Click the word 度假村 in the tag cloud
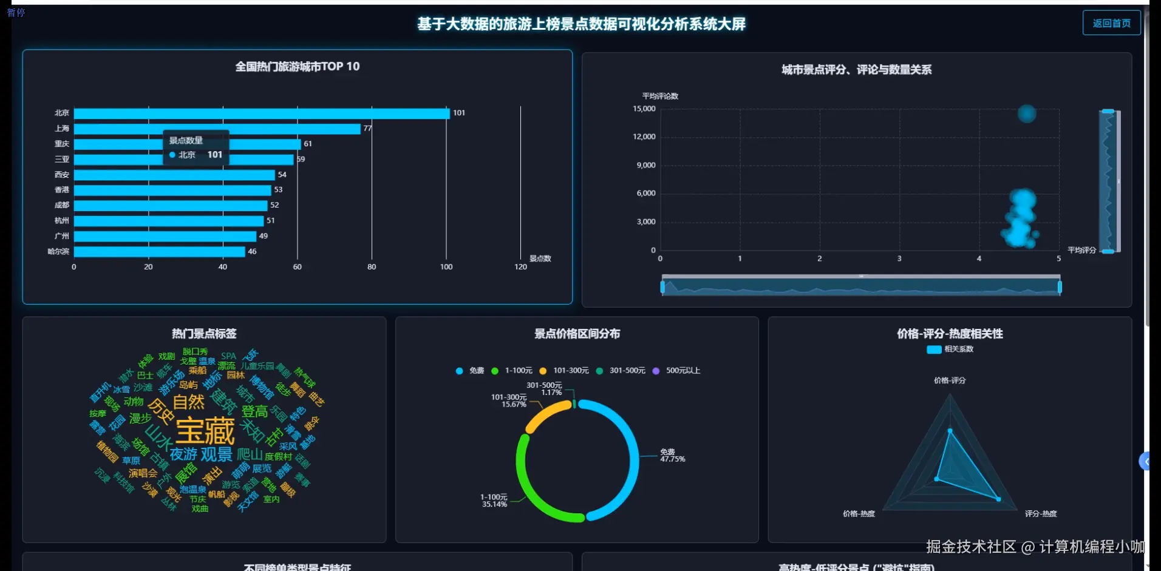Screen dimensions: 1161x571 point(279,456)
